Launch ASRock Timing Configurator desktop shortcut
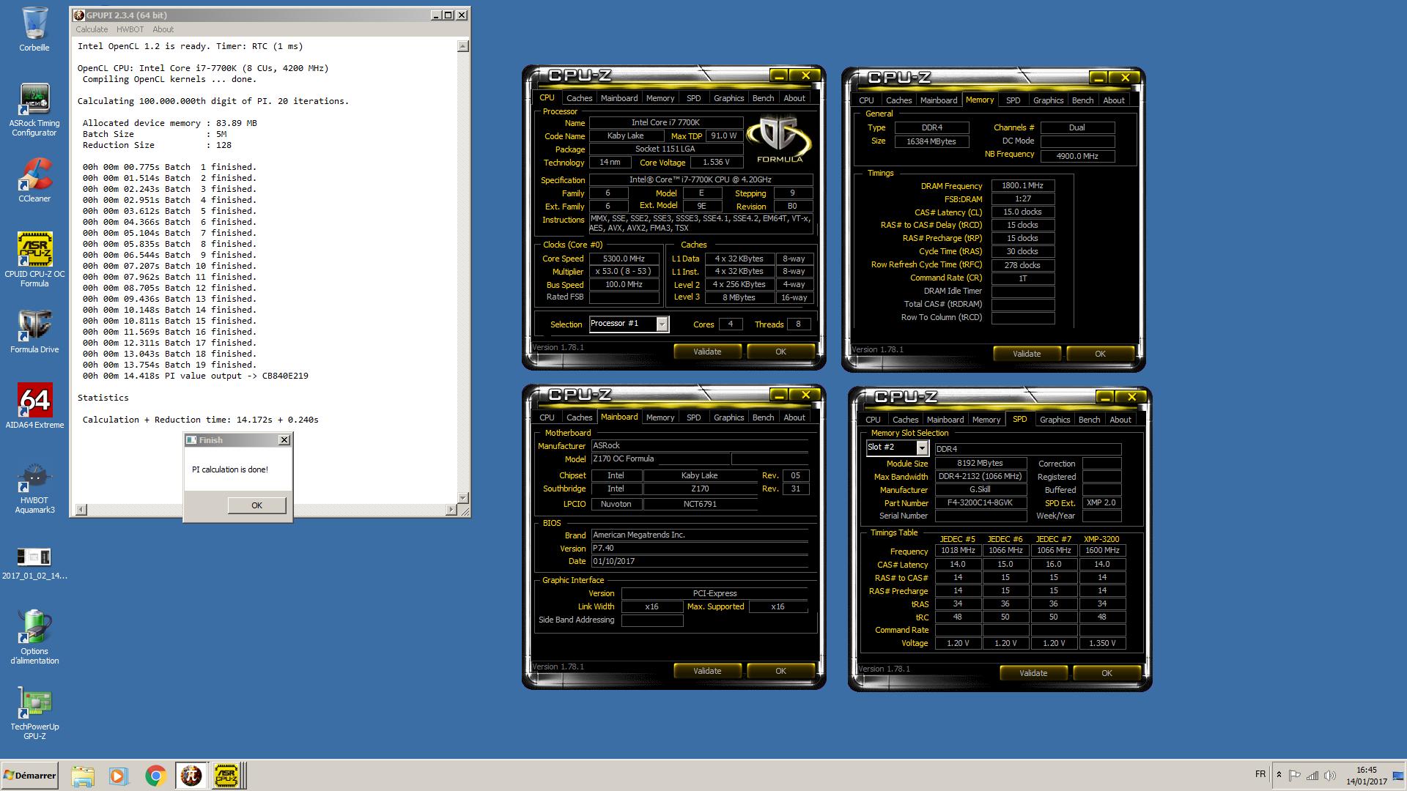This screenshot has width=1407, height=791. point(34,110)
